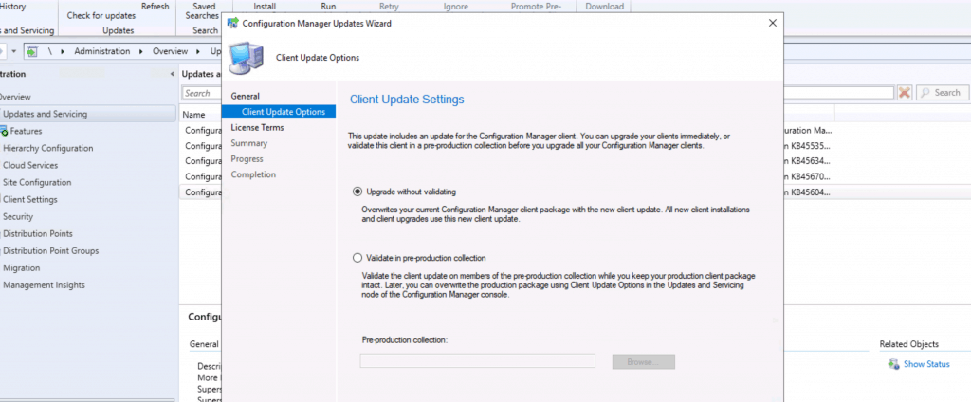The width and height of the screenshot is (971, 402).
Task: Open the Progress step in the wizard
Action: pos(247,158)
